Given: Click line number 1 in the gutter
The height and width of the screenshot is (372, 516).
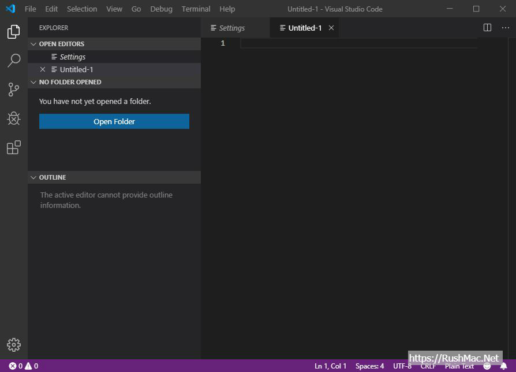Looking at the screenshot, I should point(223,43).
